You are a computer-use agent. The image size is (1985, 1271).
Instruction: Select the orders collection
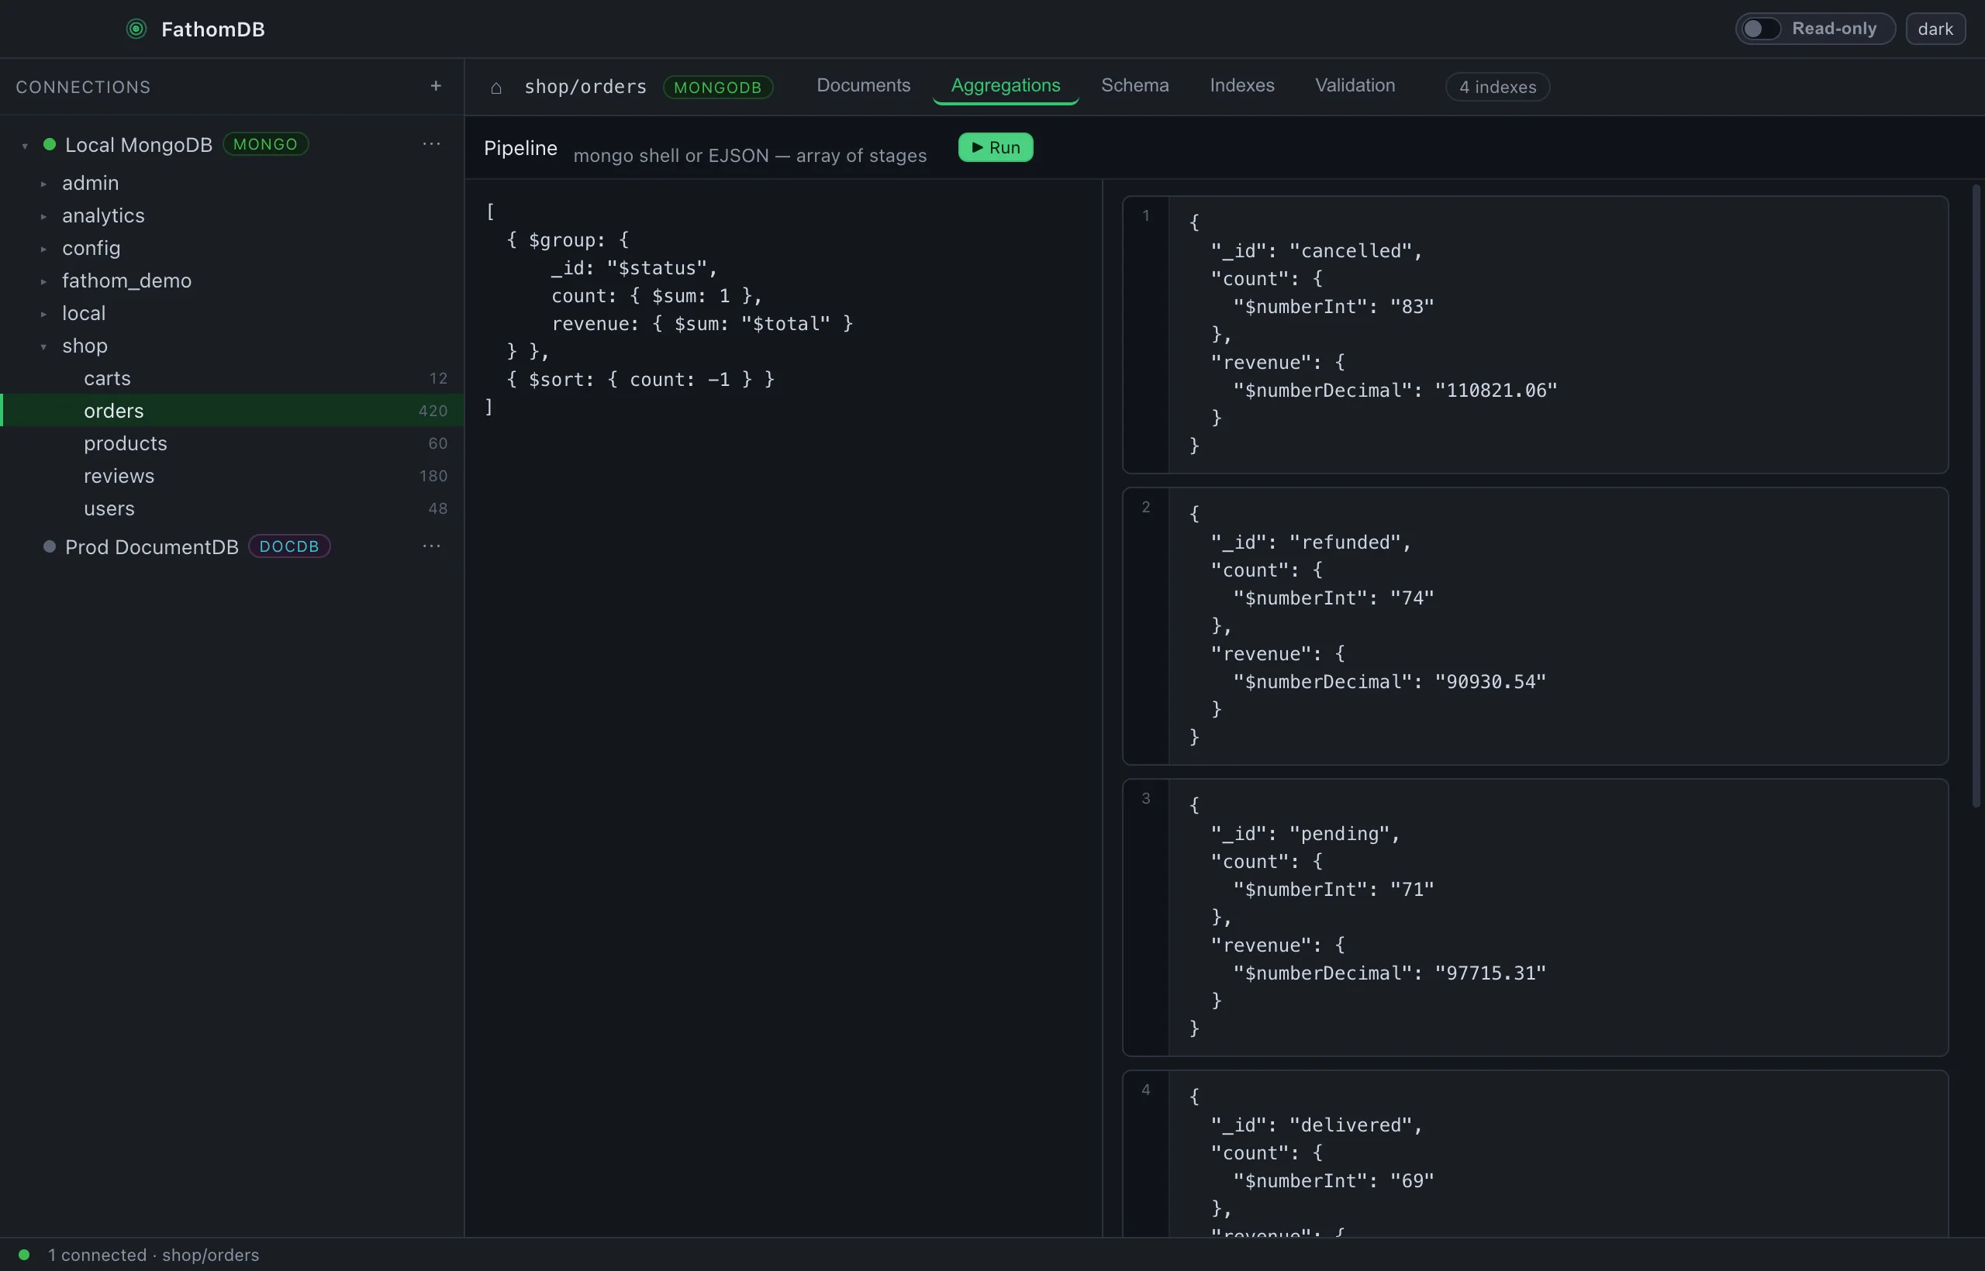tap(232, 411)
